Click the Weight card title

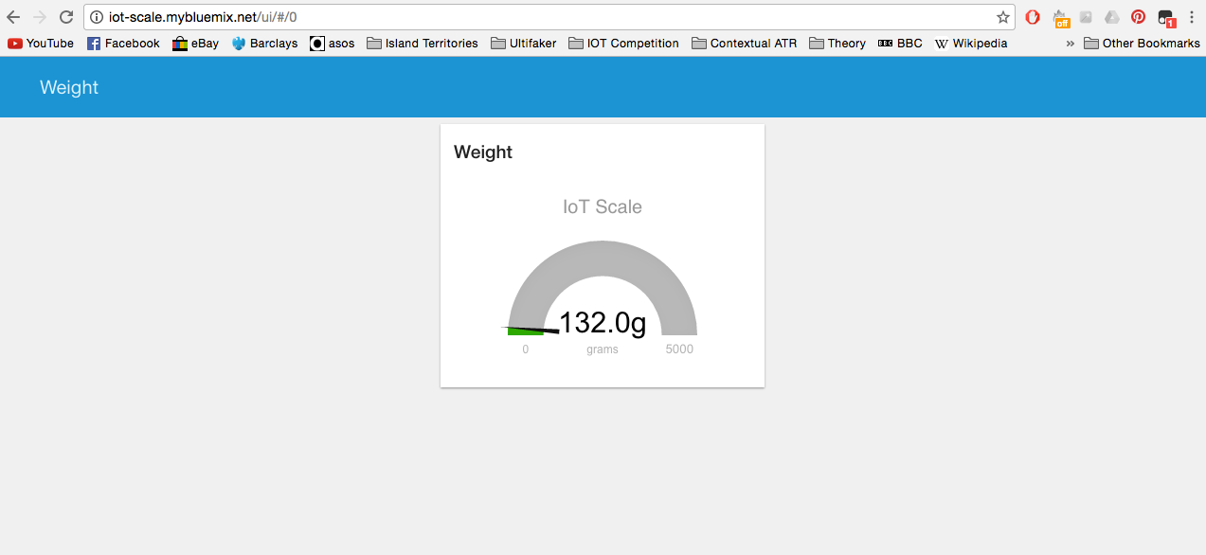483,152
